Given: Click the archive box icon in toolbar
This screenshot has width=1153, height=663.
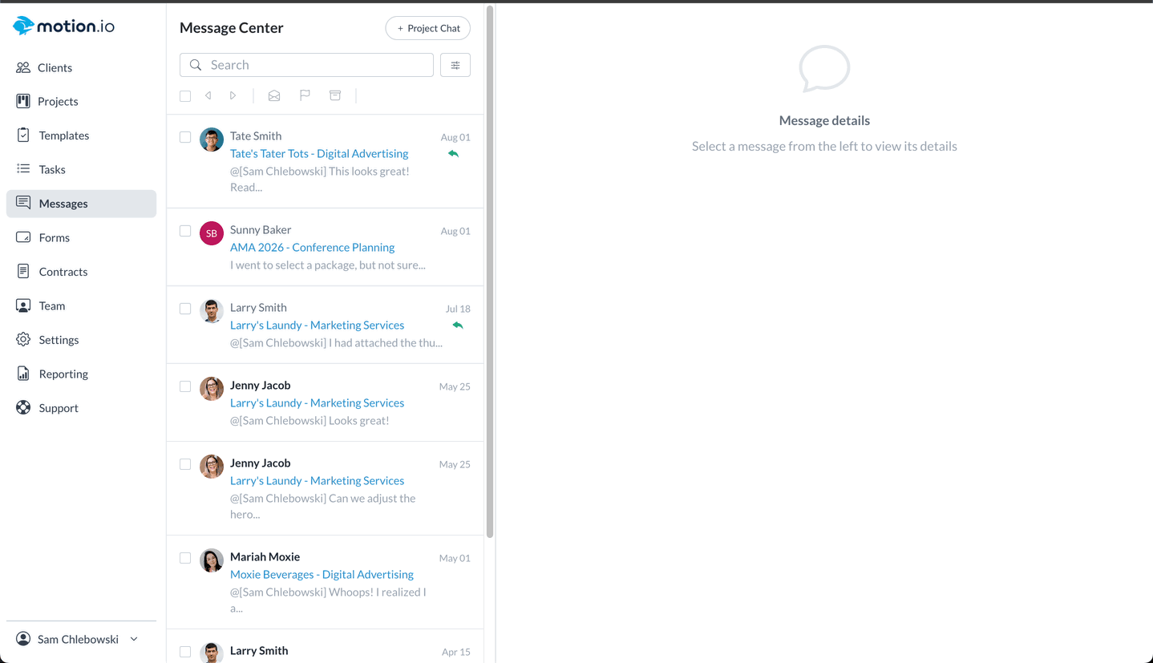Looking at the screenshot, I should tap(335, 95).
